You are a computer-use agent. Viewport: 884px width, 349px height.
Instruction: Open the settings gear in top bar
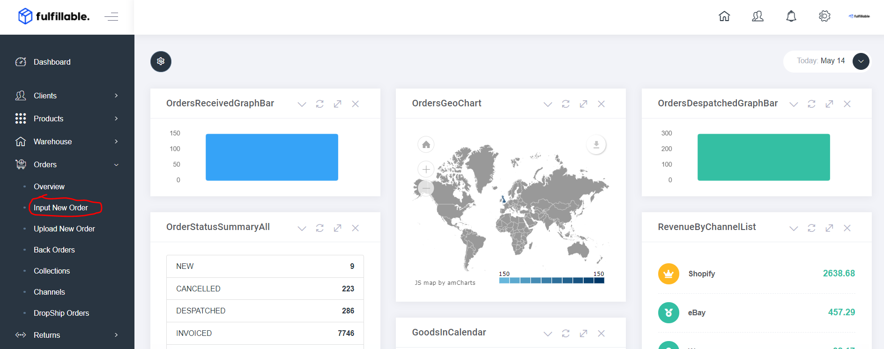point(825,16)
